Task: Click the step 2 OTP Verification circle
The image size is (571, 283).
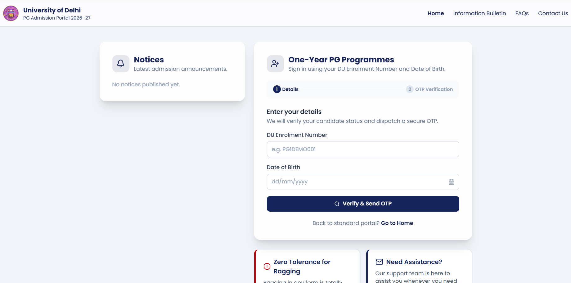Action: [x=410, y=89]
